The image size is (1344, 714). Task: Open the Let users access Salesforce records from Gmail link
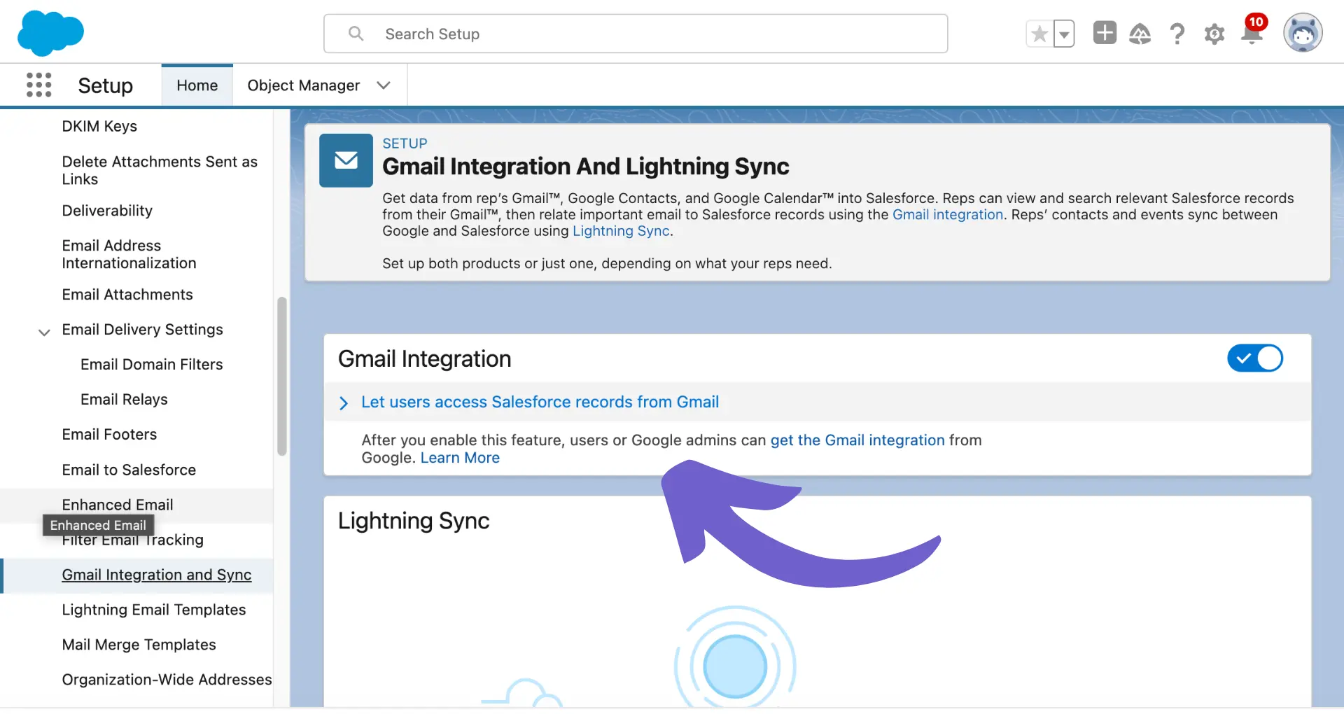pos(540,402)
